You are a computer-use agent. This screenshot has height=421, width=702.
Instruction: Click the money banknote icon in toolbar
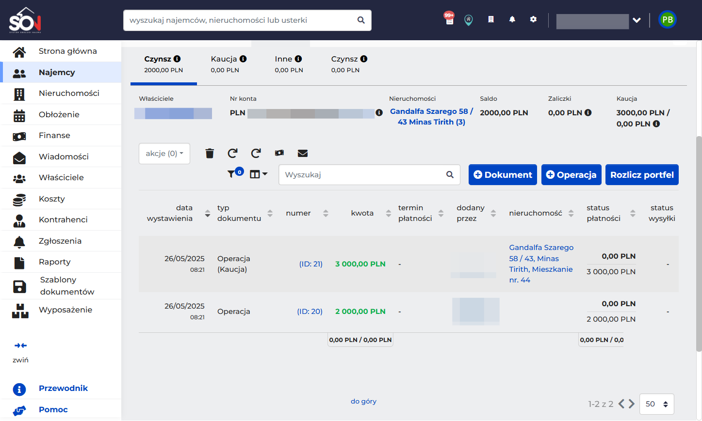(279, 153)
